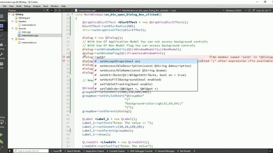Switch to Debug mode bug icon

[1, 45]
